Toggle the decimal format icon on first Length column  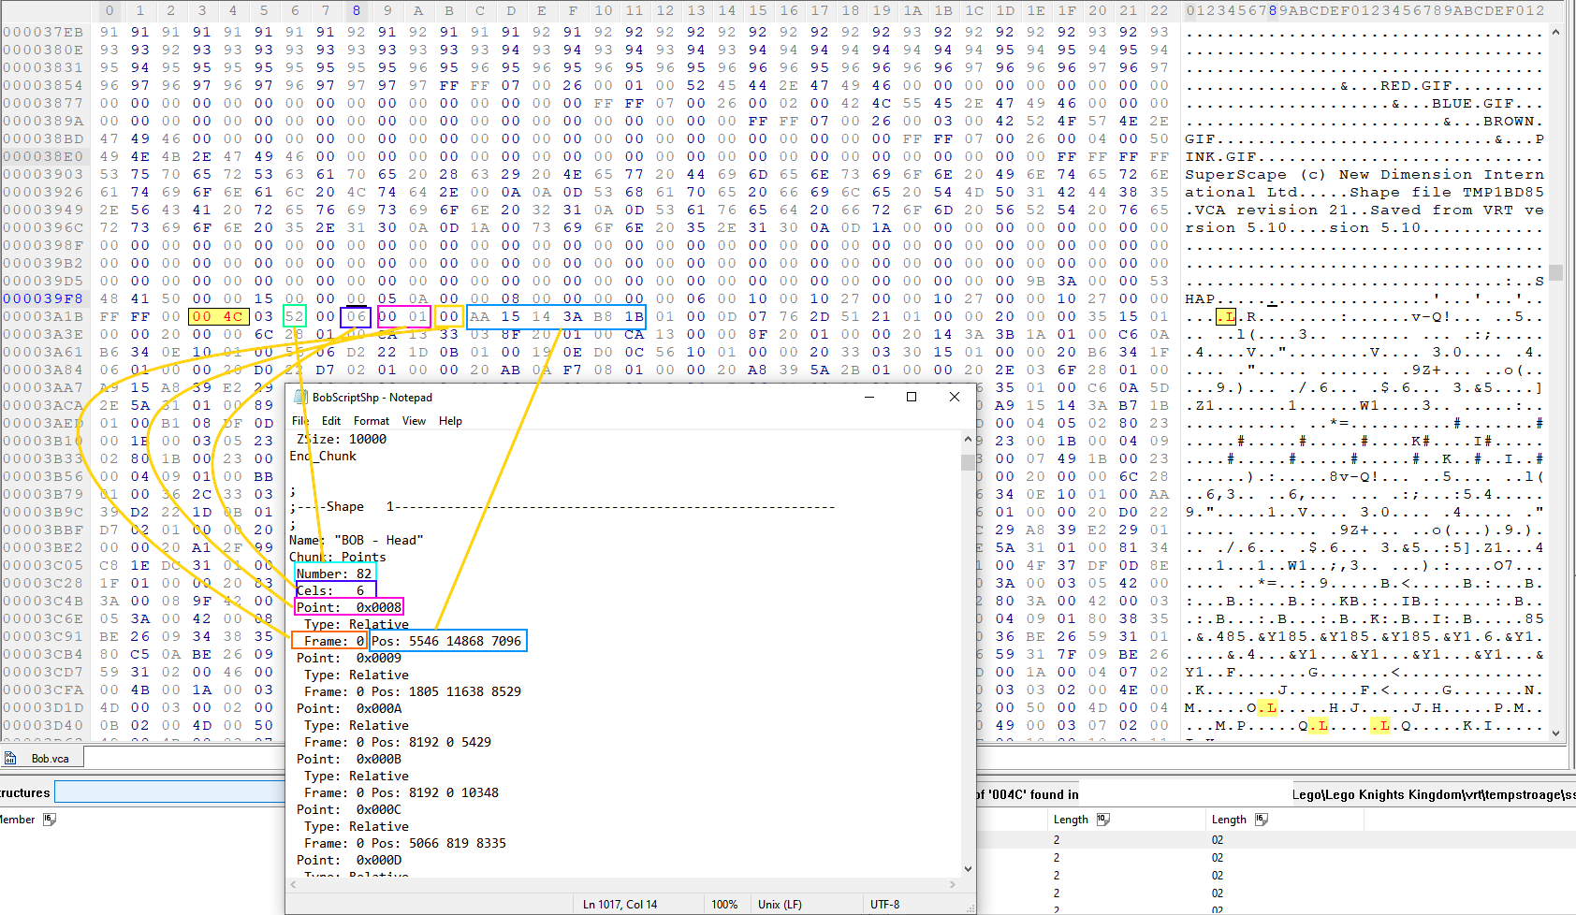pos(1103,819)
